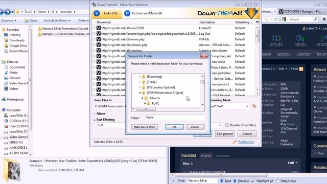
Task: Expand the [Incoming] folder node
Action: point(139,77)
